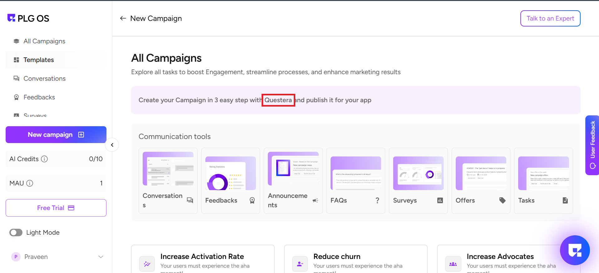The image size is (599, 273).
Task: Click the Reduce churn person icon
Action: [300, 264]
